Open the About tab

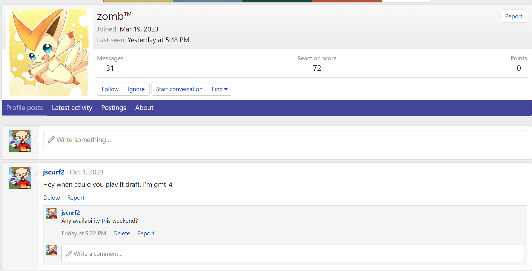click(144, 108)
